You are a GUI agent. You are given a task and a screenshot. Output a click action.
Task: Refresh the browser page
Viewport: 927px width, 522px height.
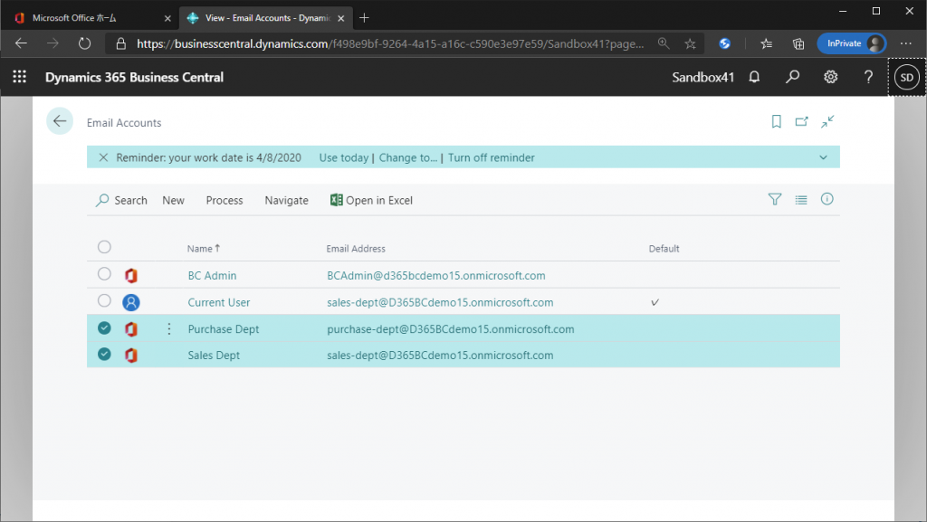point(84,43)
